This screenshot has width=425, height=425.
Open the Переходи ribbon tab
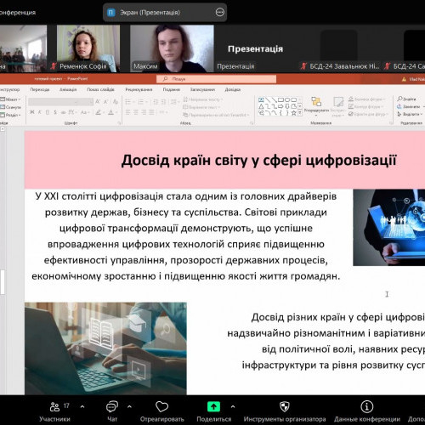click(40, 89)
